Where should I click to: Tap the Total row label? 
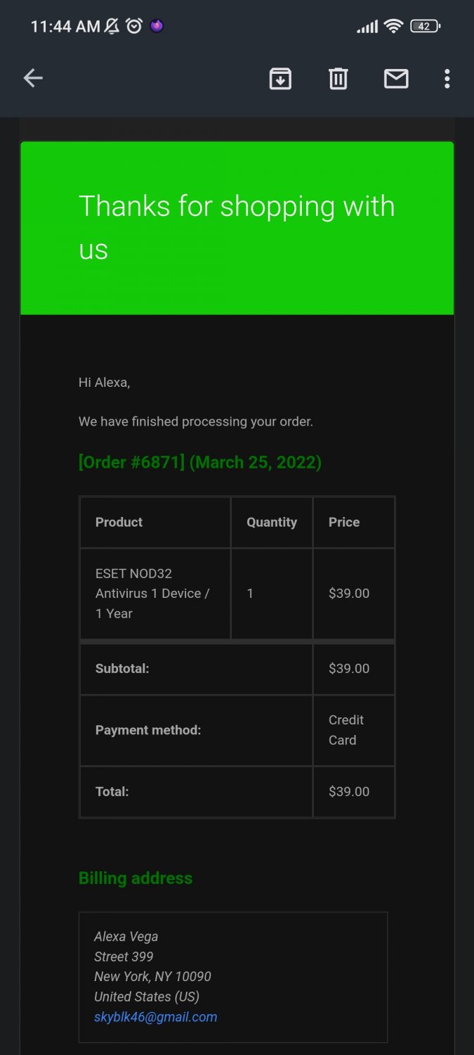pos(112,791)
